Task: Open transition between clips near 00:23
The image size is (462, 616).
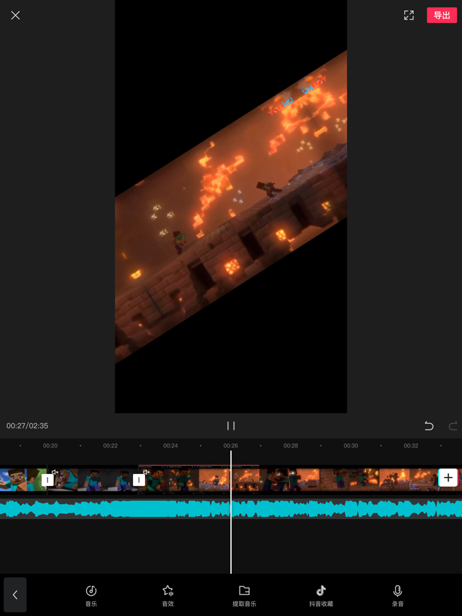Action: pyautogui.click(x=139, y=479)
